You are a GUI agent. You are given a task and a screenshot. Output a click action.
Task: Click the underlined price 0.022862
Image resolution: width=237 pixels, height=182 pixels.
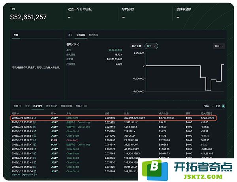[110, 127]
